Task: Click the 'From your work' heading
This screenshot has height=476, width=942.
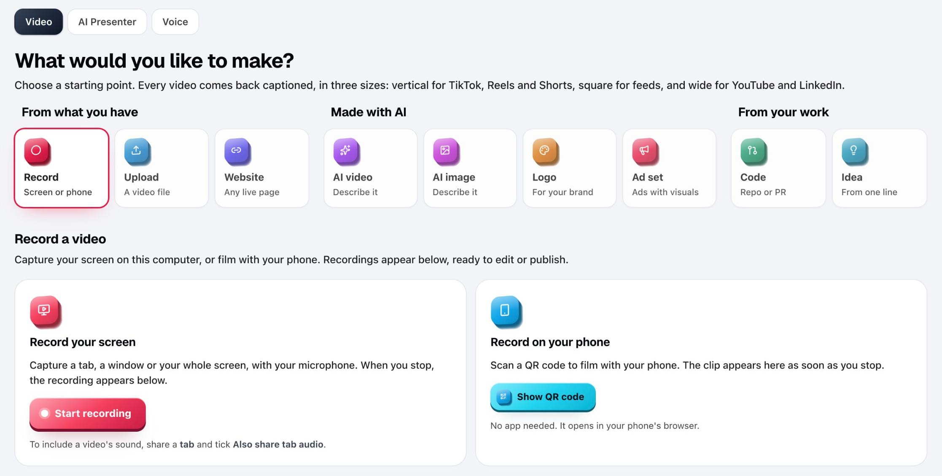Action: pyautogui.click(x=783, y=112)
